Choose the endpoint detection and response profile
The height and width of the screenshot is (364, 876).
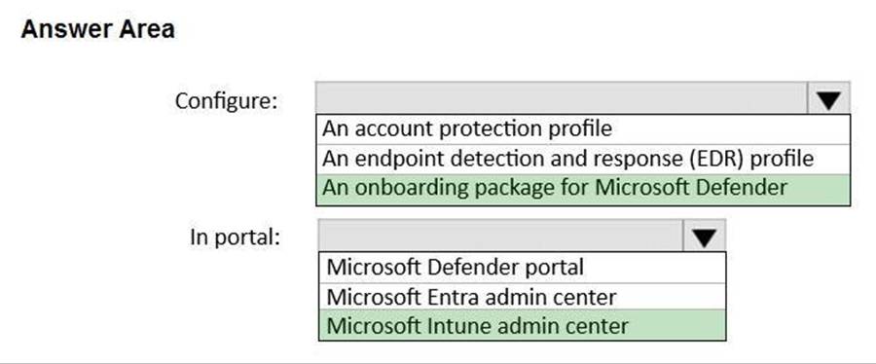click(x=583, y=159)
